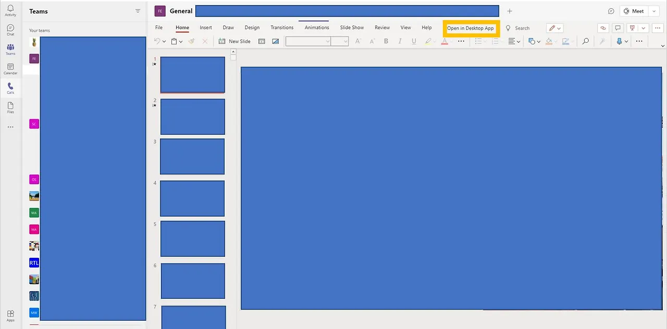Click the Undo arrow icon
This screenshot has height=329, width=667.
(157, 41)
